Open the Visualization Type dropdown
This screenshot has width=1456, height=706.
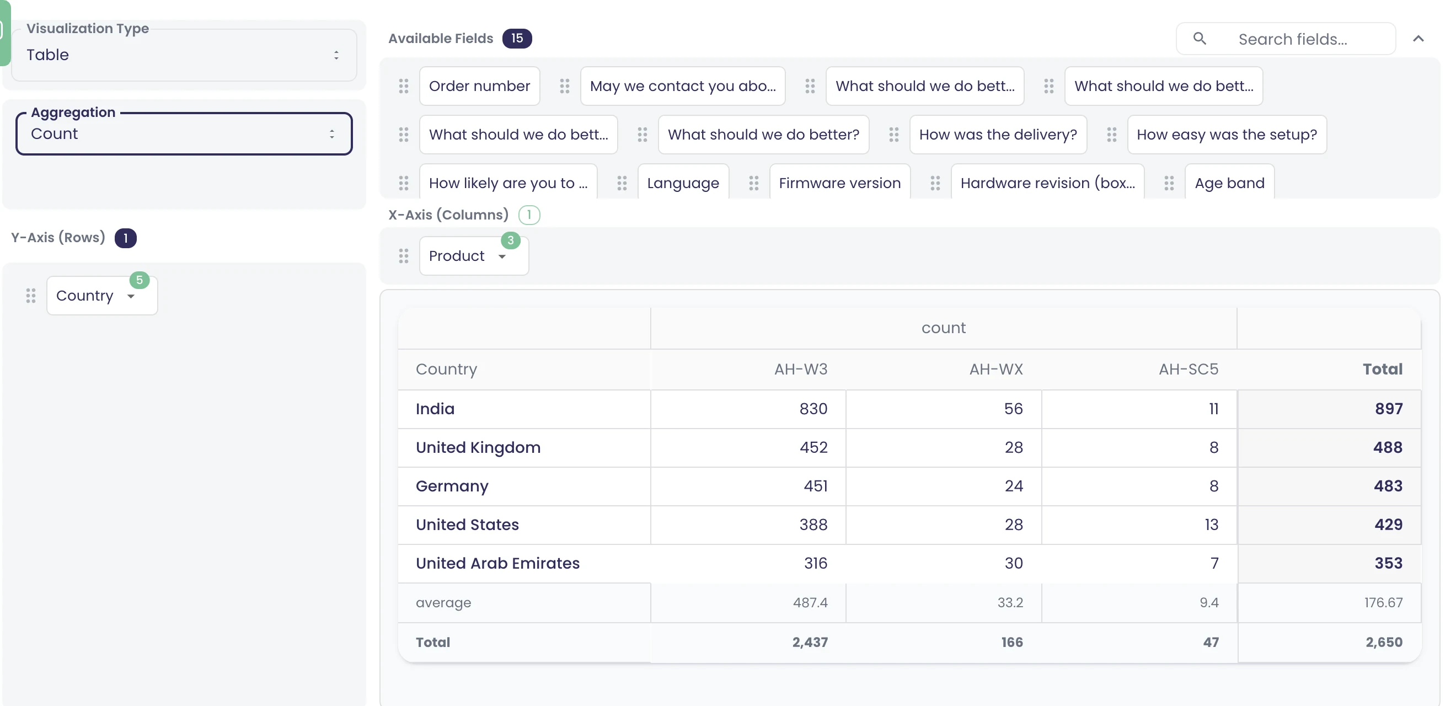(x=184, y=55)
